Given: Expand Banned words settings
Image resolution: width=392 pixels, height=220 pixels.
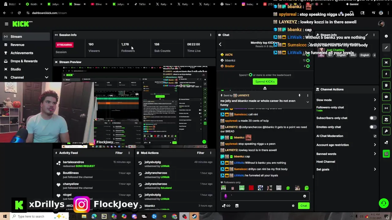Looking at the screenshot, I should click(x=375, y=154).
